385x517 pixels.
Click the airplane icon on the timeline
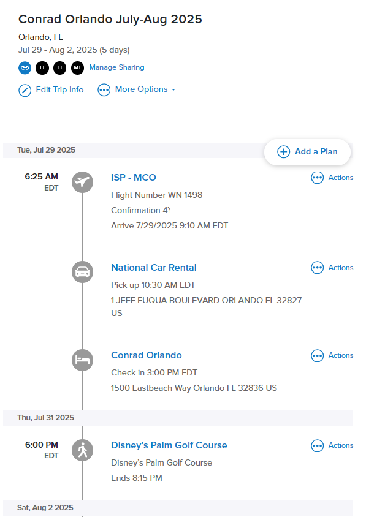83,182
